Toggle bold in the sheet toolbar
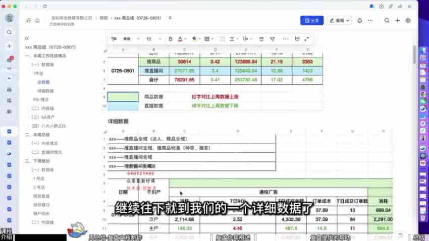The image size is (429, 241). click(x=171, y=39)
